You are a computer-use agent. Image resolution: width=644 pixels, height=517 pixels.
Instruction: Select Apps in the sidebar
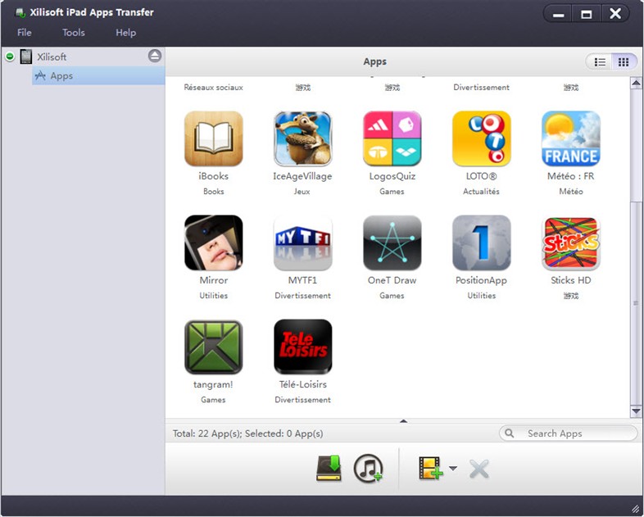click(x=61, y=76)
